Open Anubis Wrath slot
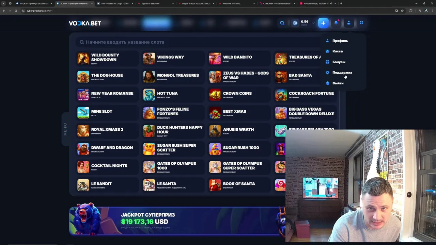The height and width of the screenshot is (245, 436). point(239,131)
